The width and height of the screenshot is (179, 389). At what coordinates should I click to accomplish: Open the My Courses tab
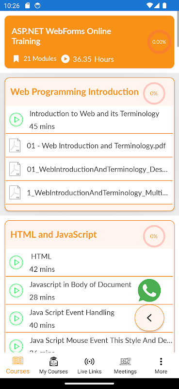click(53, 365)
